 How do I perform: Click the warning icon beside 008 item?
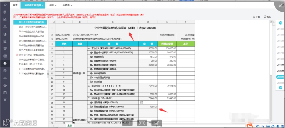coord(17,55)
